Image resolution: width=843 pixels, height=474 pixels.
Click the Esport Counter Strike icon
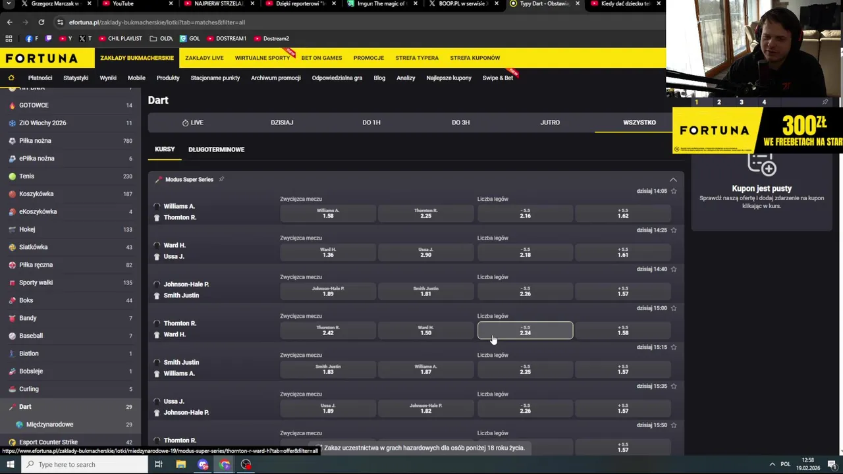click(x=13, y=442)
